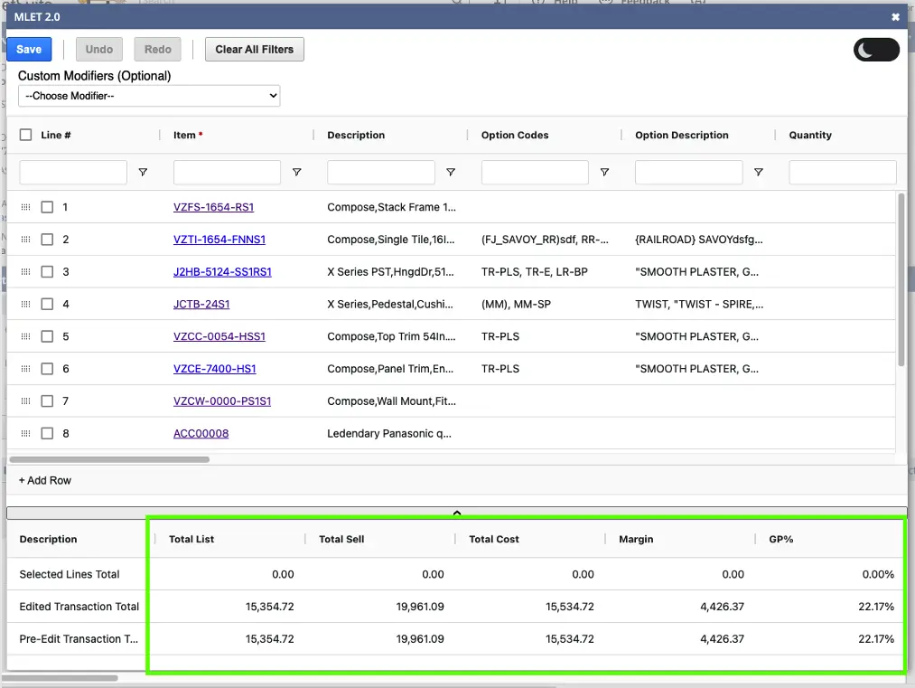Select checkbox for line 2
Viewport: 915px width, 688px height.
pyautogui.click(x=47, y=240)
